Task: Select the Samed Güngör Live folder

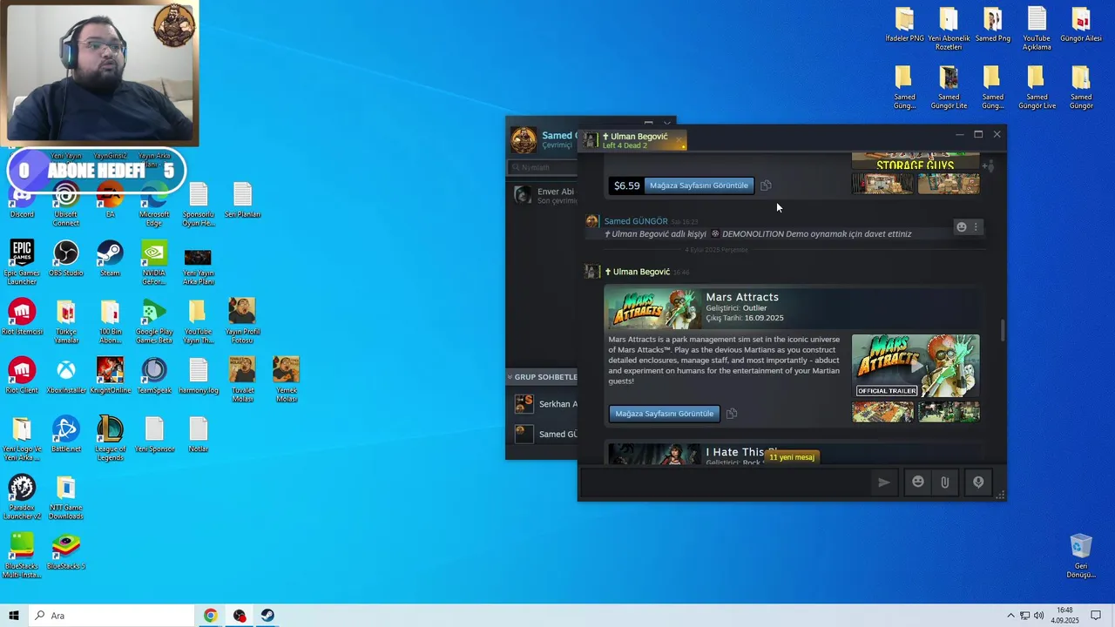Action: pos(1037,88)
